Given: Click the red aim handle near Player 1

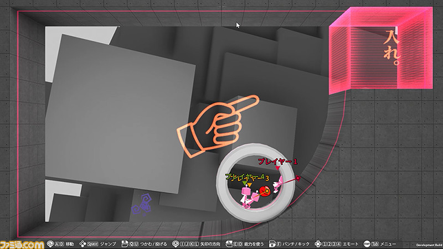Looking at the screenshot, I should coord(298,178).
